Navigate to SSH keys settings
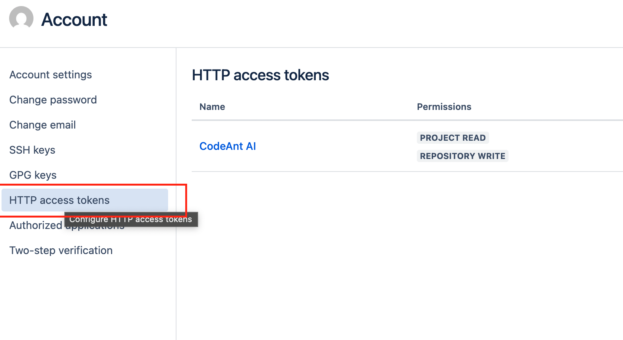 [x=32, y=150]
